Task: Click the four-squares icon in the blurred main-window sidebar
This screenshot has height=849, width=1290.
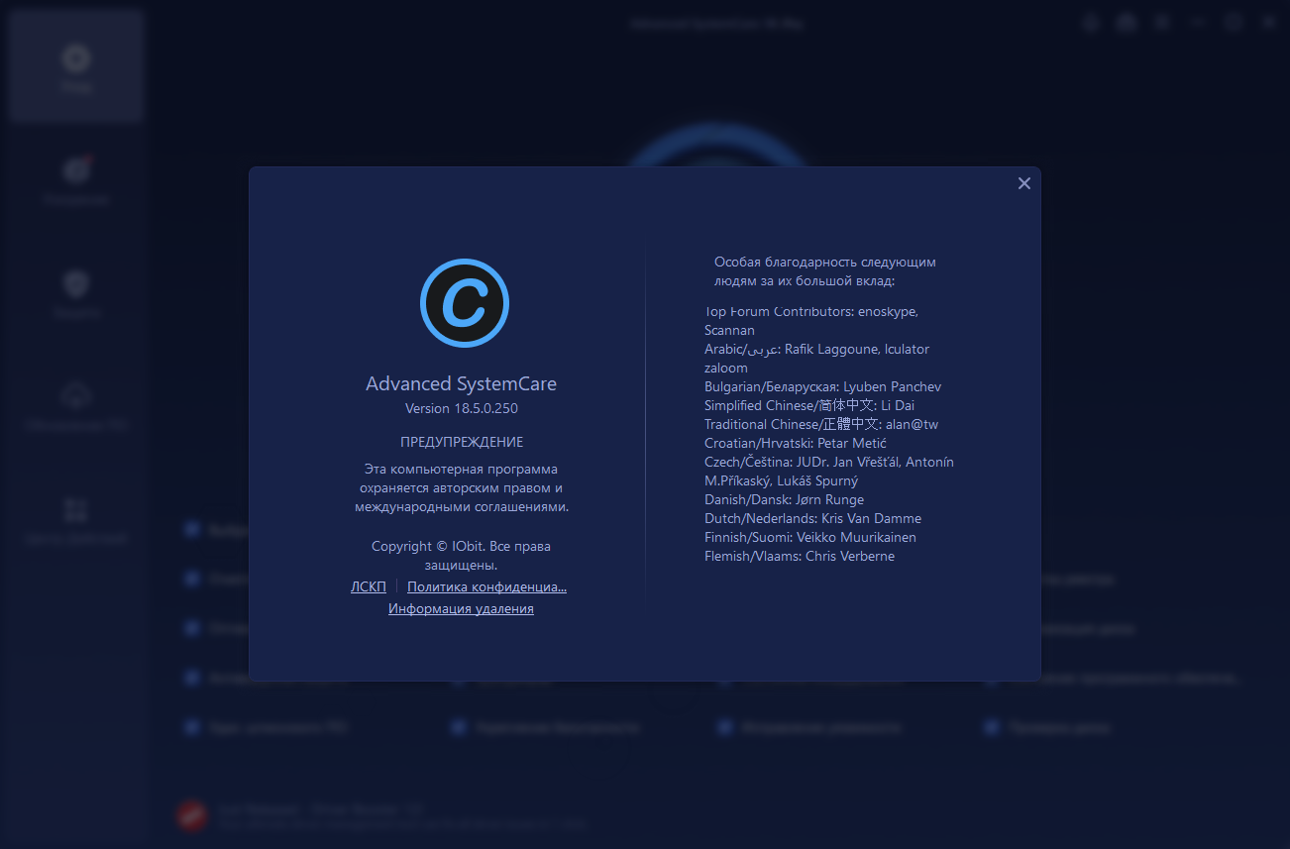Action: click(x=76, y=510)
